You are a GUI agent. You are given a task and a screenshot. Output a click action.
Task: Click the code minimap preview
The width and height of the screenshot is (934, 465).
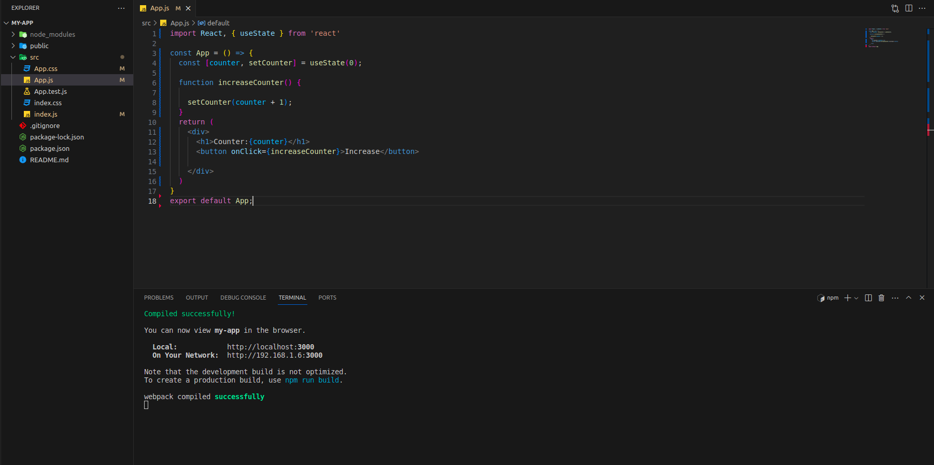coord(881,37)
